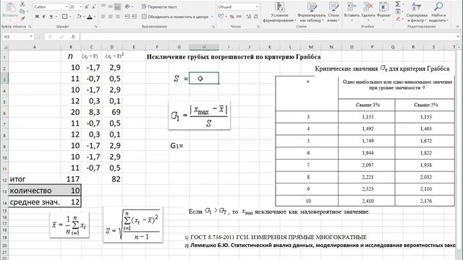Click the Cut scissors icon

point(22,4)
